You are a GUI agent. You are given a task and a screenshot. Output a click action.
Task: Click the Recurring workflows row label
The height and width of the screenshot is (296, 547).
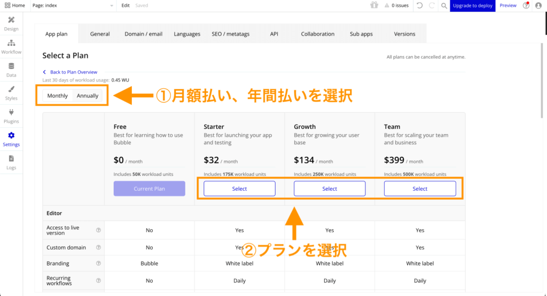point(59,281)
